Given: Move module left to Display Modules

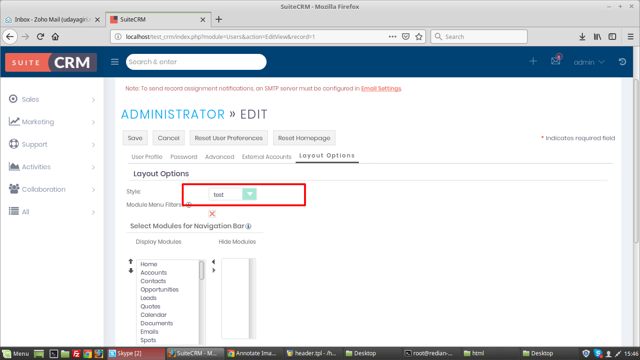Looking at the screenshot, I should (214, 262).
